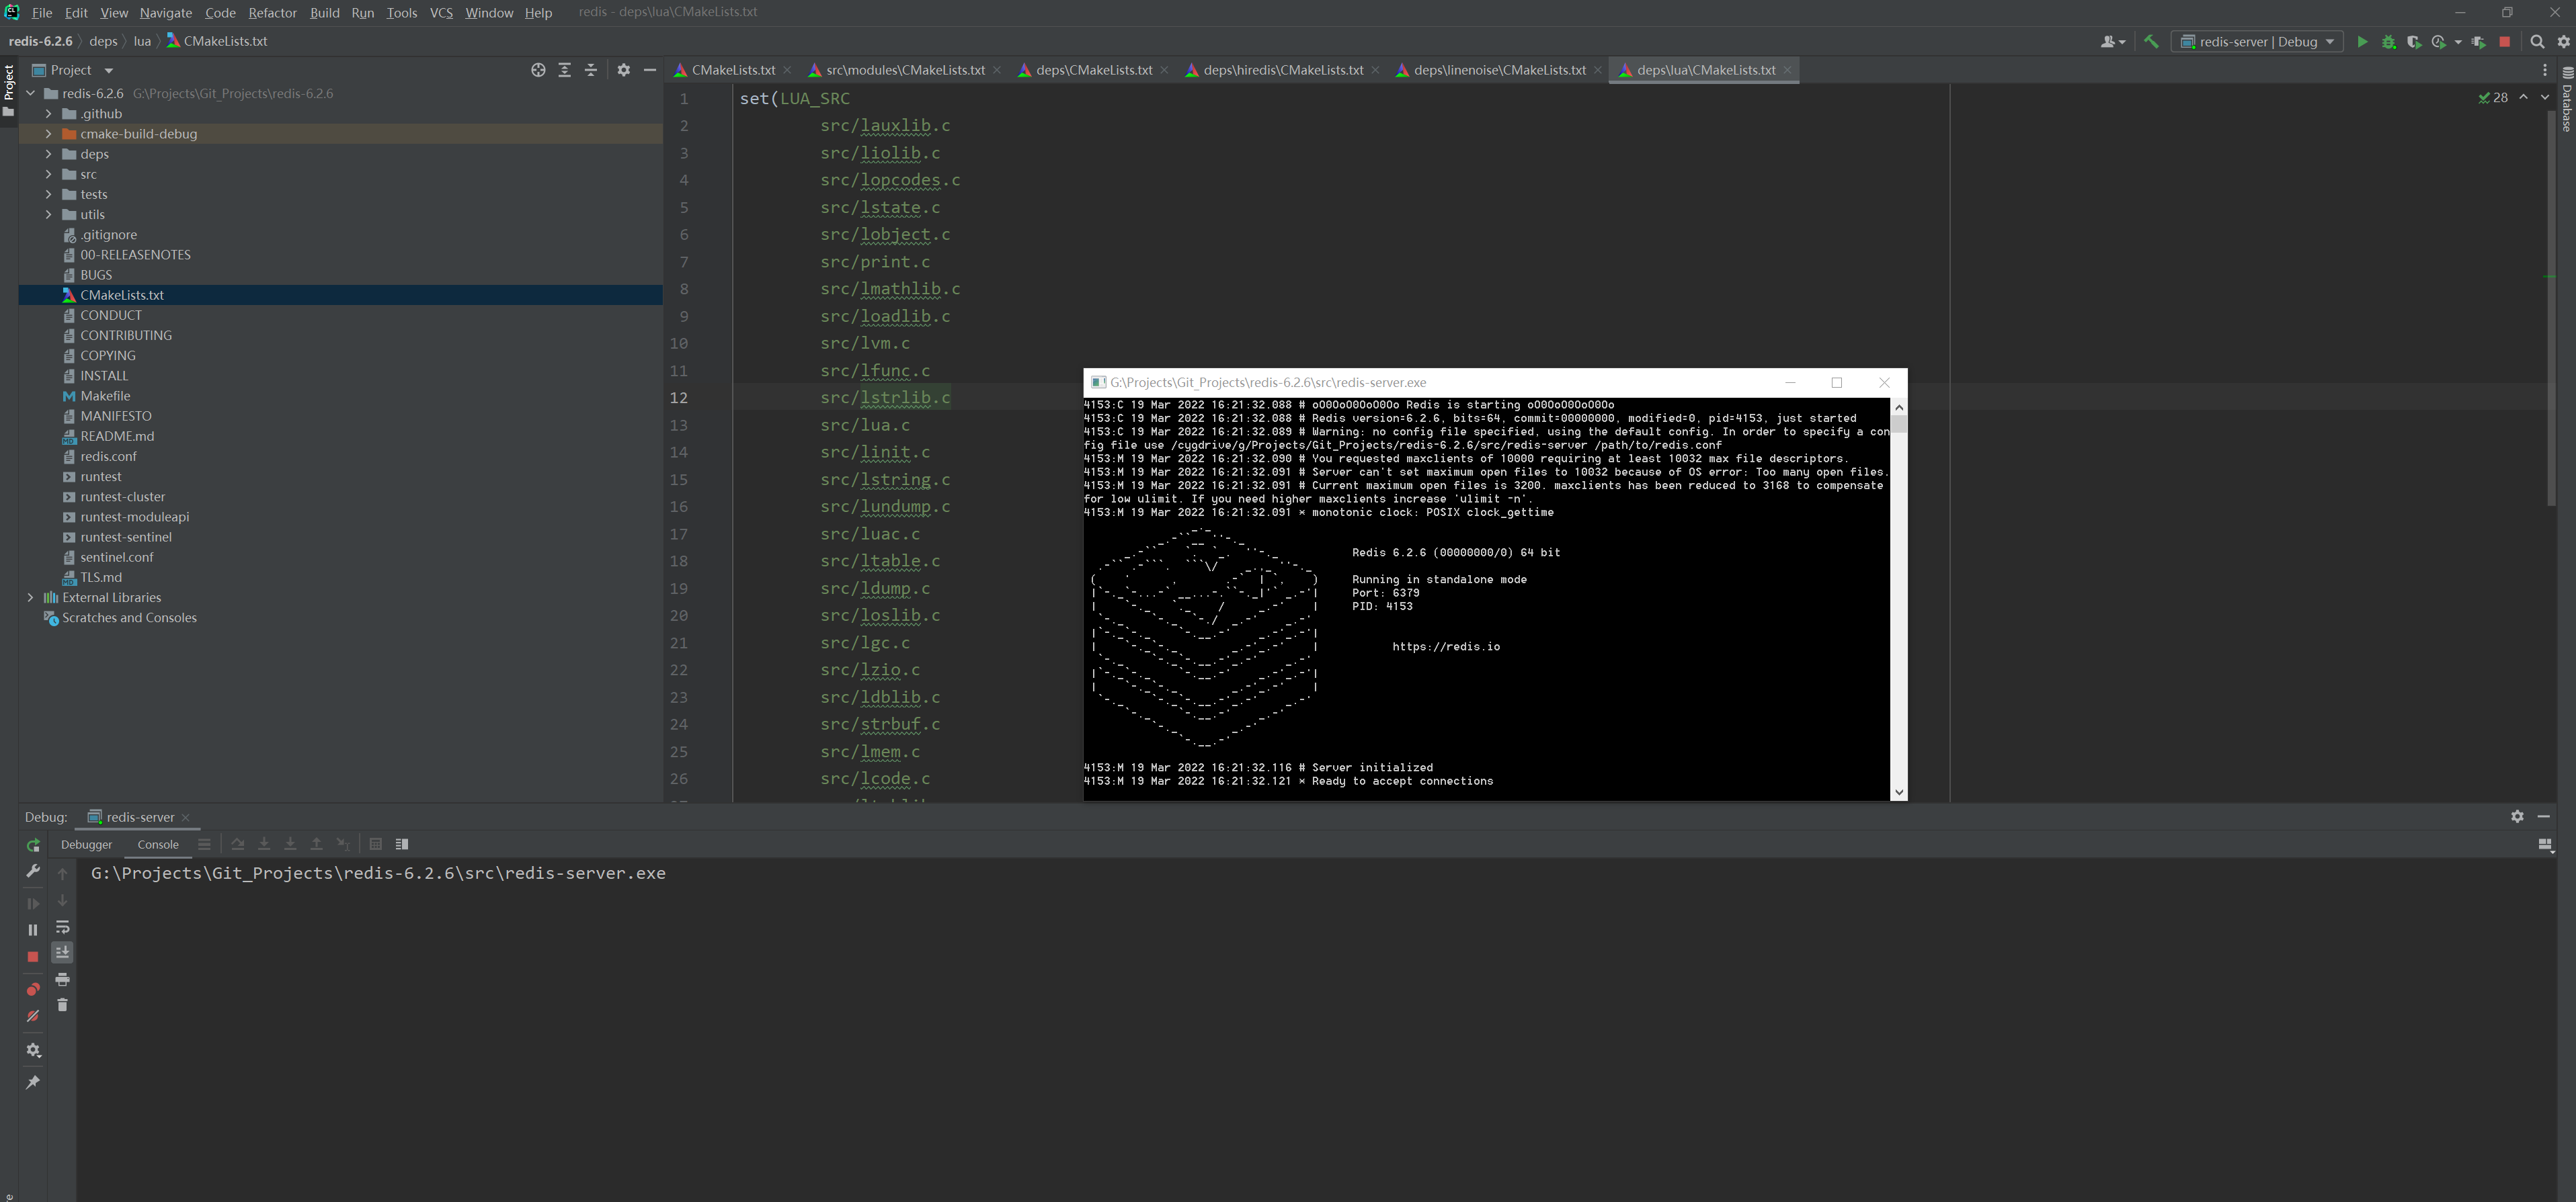Open the Database tool window
Screen dimensions: 2576x1202
coord(2567,100)
